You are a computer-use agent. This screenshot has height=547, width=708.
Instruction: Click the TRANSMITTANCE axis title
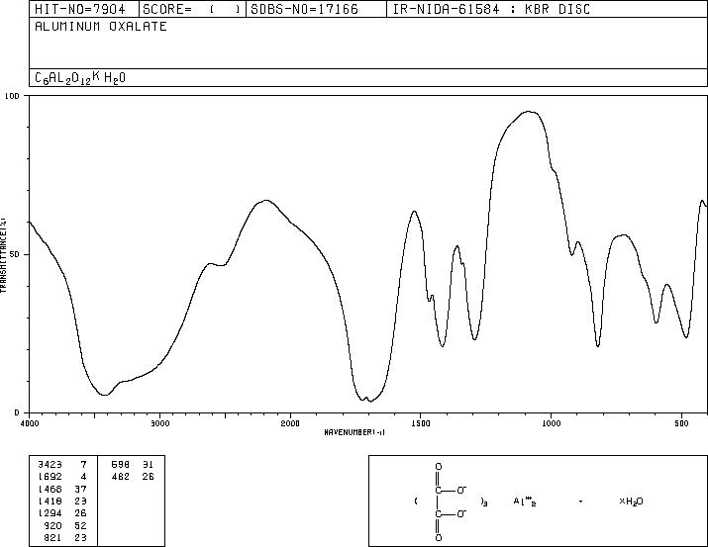[x=3, y=255]
